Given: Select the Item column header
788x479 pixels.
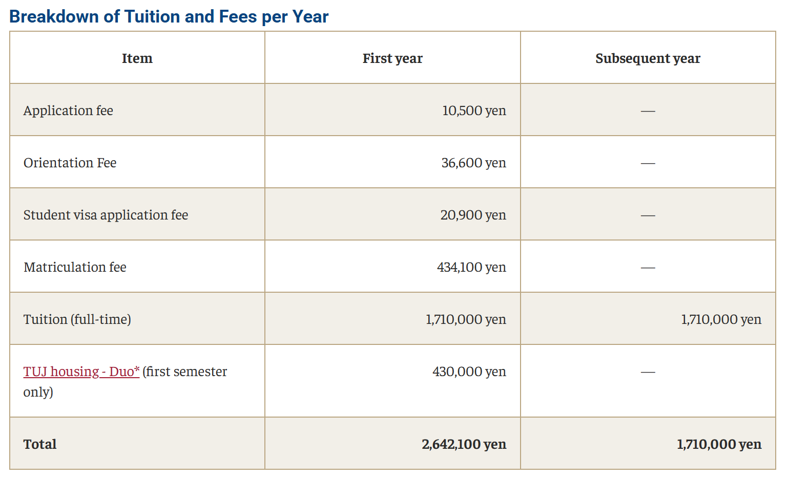Looking at the screenshot, I should (x=137, y=58).
